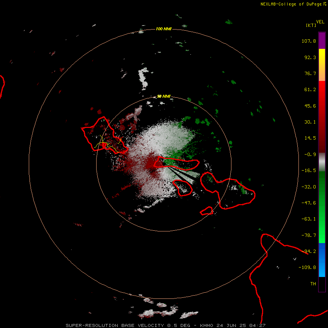Click the -63.1 velocity scale value

[309, 219]
